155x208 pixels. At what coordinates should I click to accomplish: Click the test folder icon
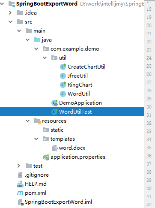[x=29, y=166]
